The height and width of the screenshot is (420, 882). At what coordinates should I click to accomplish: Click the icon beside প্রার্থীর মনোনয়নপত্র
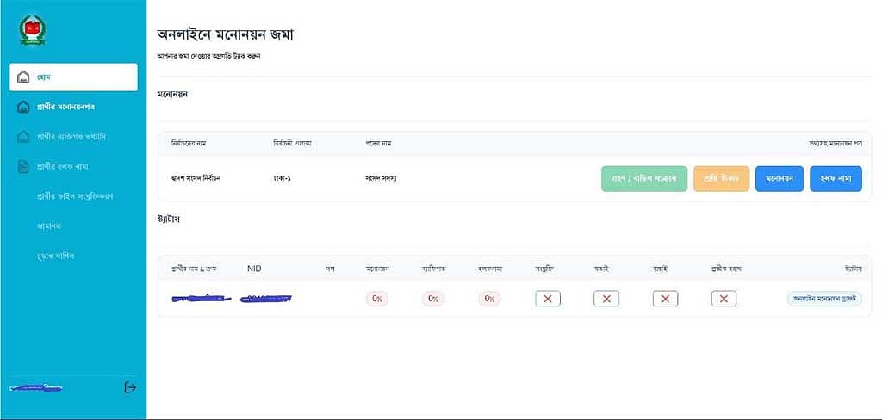(x=23, y=107)
